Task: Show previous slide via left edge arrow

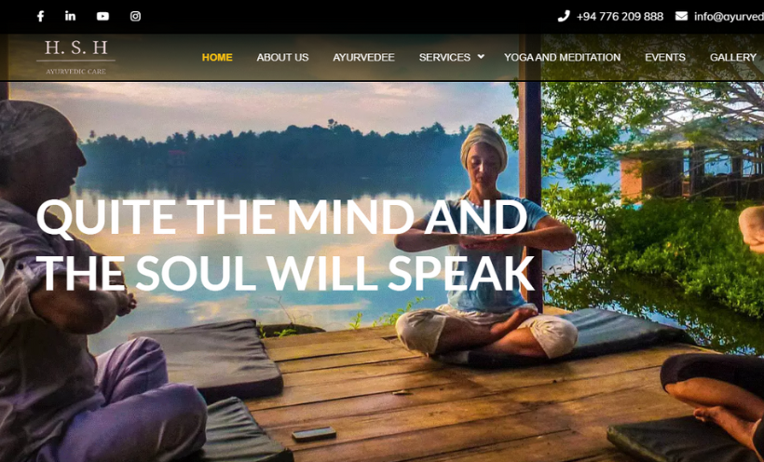Action: click(x=2, y=268)
